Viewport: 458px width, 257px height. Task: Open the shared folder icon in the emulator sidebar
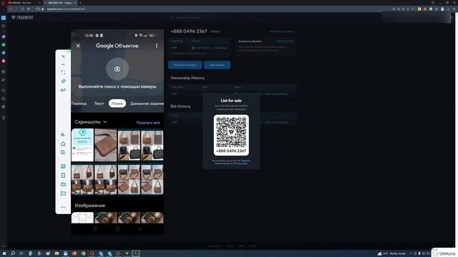point(63,193)
